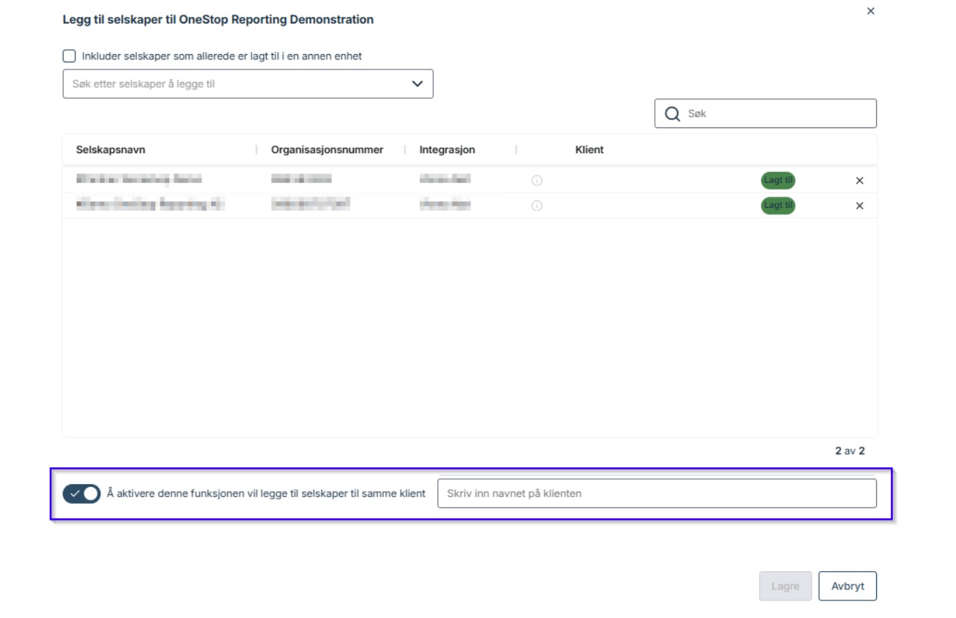Disable the same-client toggle switch
This screenshot has height=618, width=956.
[x=81, y=494]
